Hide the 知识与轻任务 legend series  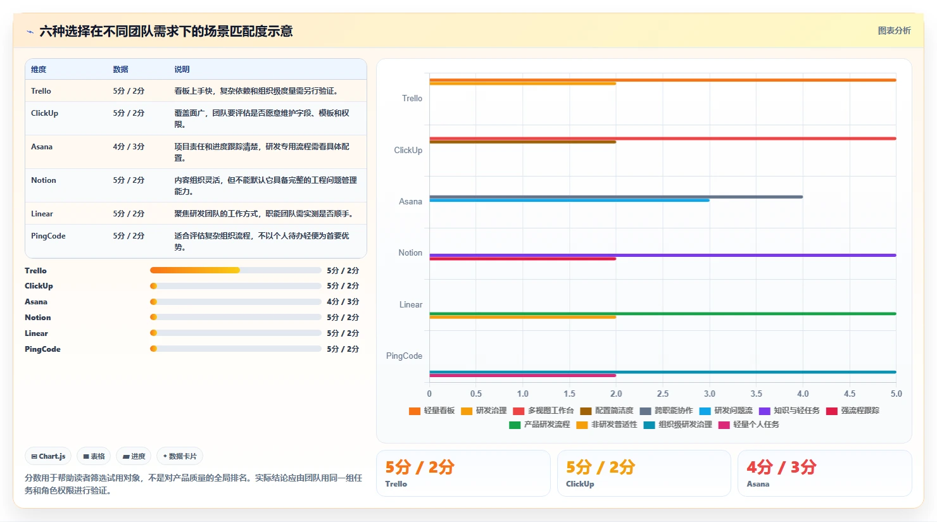point(789,411)
